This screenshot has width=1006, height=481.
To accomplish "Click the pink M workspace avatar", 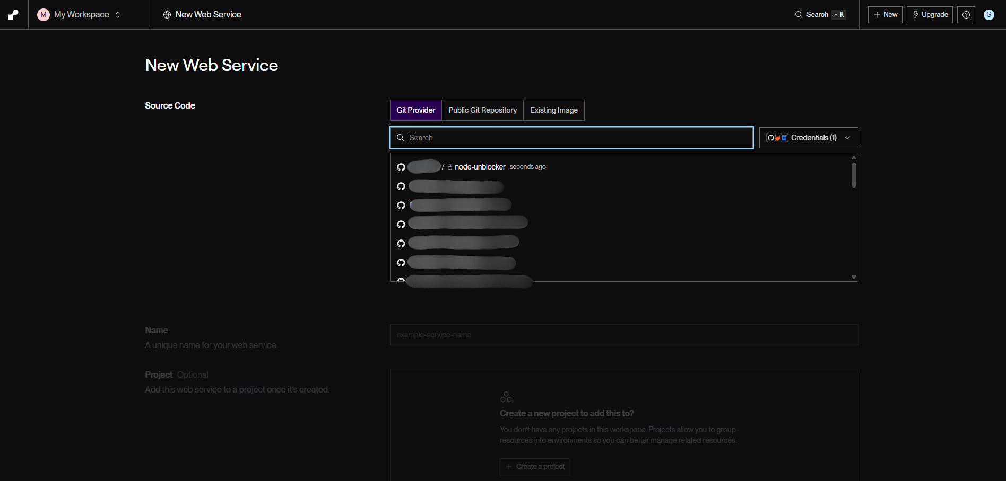I will coord(44,15).
